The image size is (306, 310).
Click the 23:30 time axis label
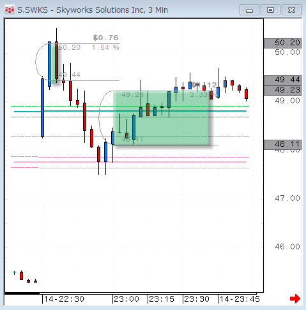click(x=197, y=299)
